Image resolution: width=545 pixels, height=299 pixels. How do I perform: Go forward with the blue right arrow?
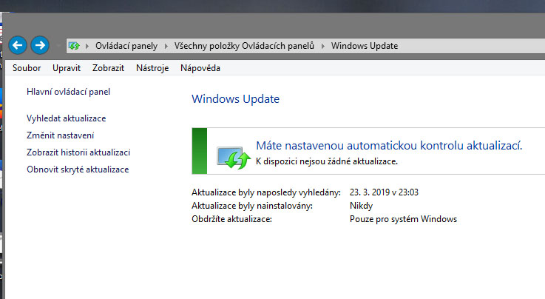point(40,45)
